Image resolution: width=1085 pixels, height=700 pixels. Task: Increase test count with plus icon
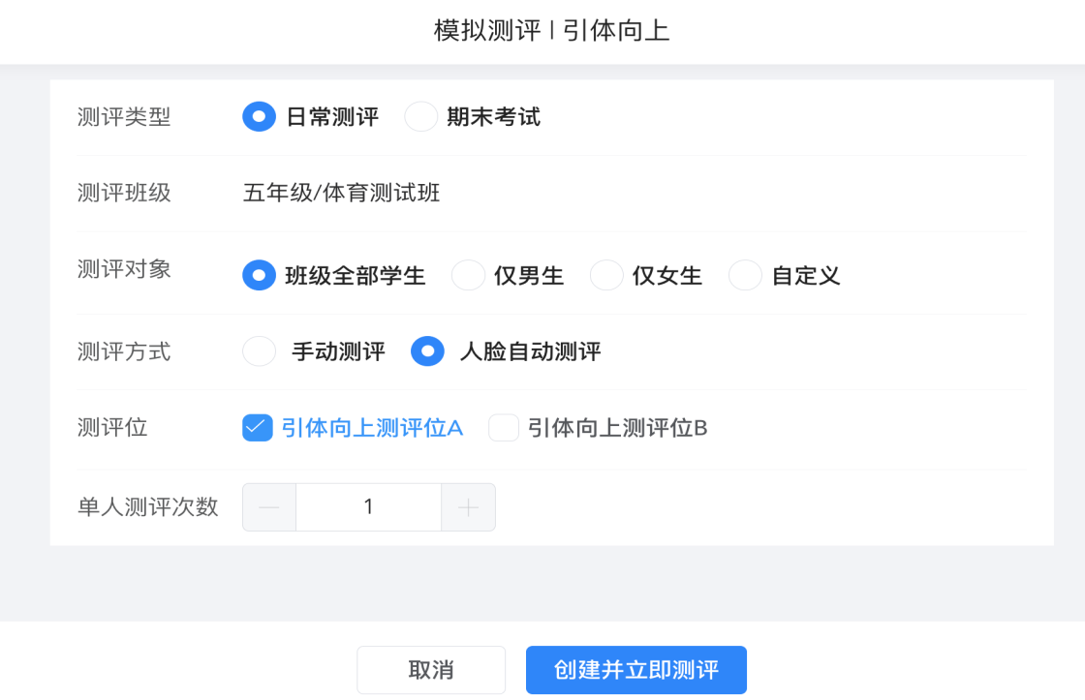(x=469, y=507)
